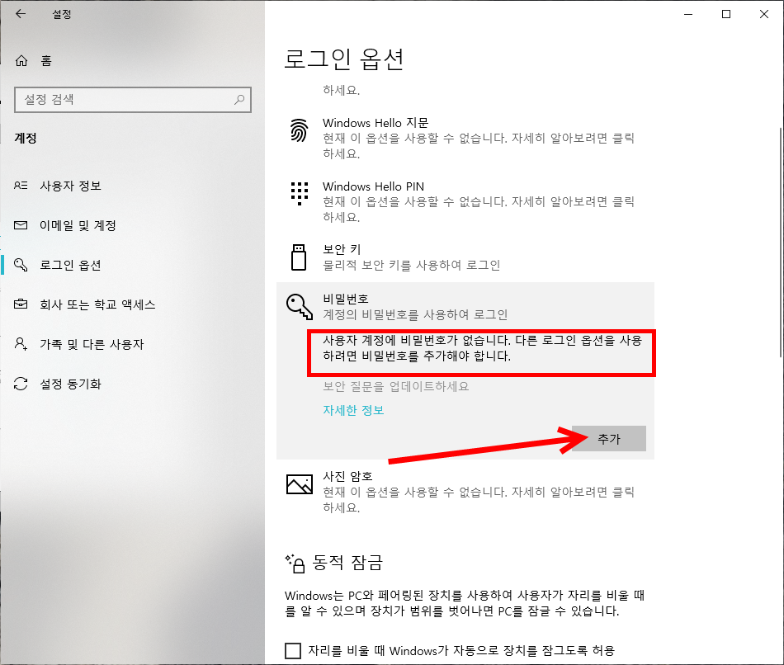The height and width of the screenshot is (665, 784).
Task: Click the 사진 암호 picture icon
Action: click(x=299, y=484)
